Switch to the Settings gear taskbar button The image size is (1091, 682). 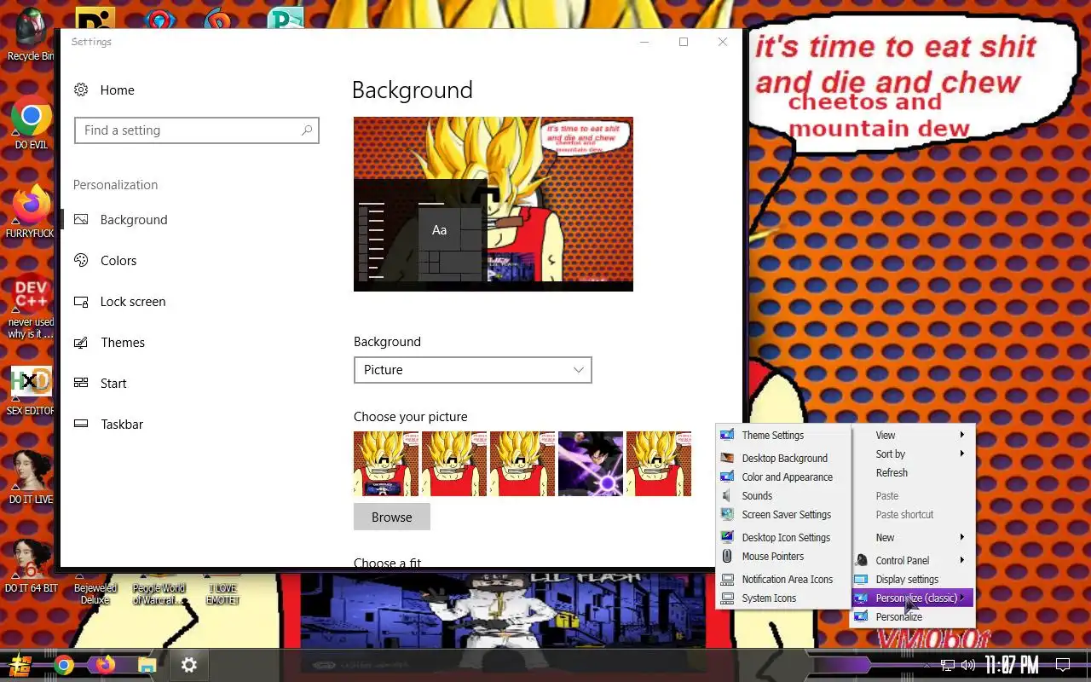coord(189,665)
